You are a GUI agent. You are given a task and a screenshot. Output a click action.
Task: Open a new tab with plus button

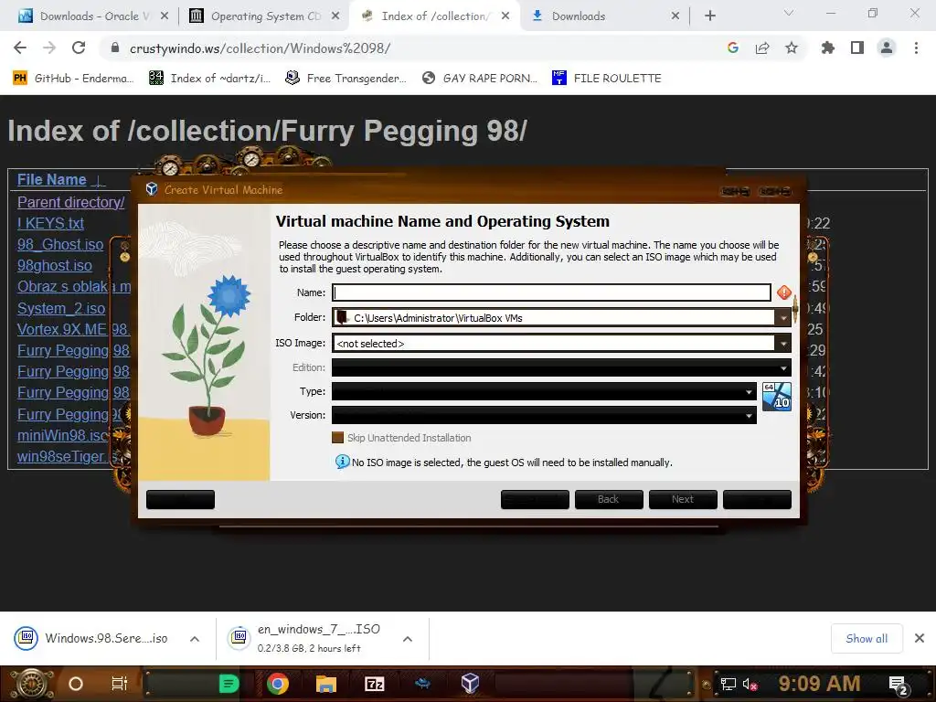[x=709, y=16]
